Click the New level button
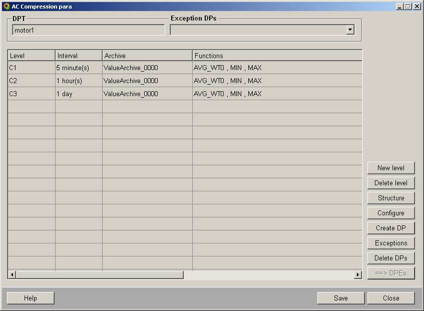This screenshot has height=311, width=424. click(390, 168)
